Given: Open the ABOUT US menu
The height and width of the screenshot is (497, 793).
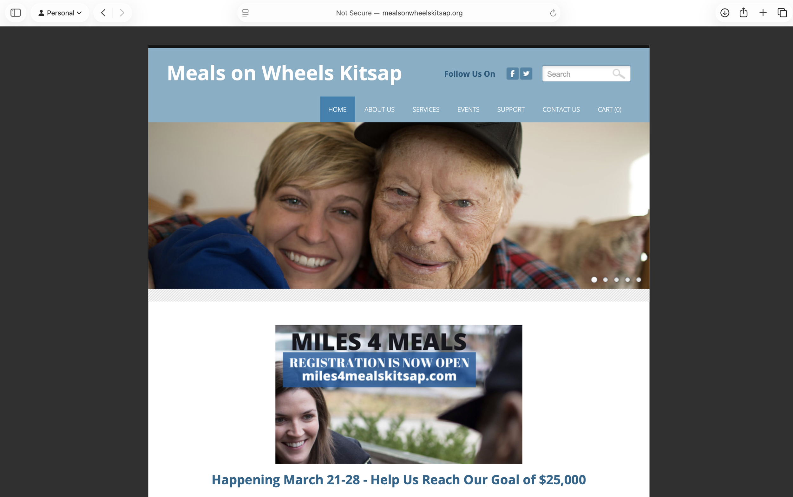Looking at the screenshot, I should pos(379,110).
